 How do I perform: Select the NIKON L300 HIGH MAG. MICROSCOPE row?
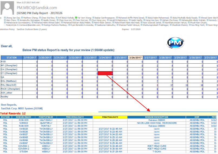[157, 123]
